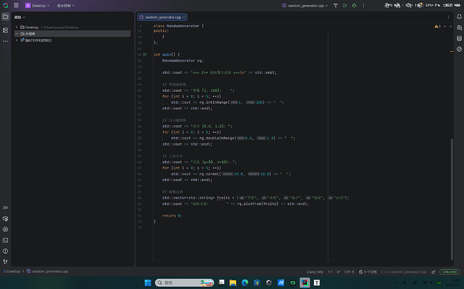Change LF line separator in status bar

(338, 272)
